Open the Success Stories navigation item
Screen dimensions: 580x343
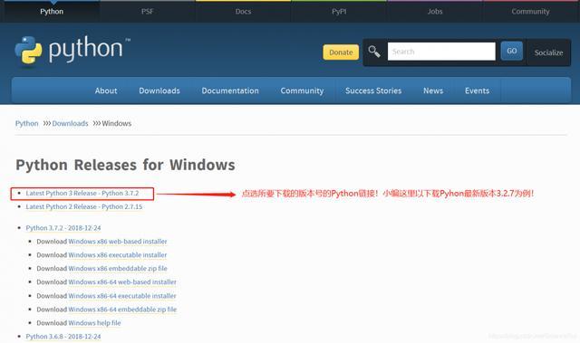click(x=373, y=91)
